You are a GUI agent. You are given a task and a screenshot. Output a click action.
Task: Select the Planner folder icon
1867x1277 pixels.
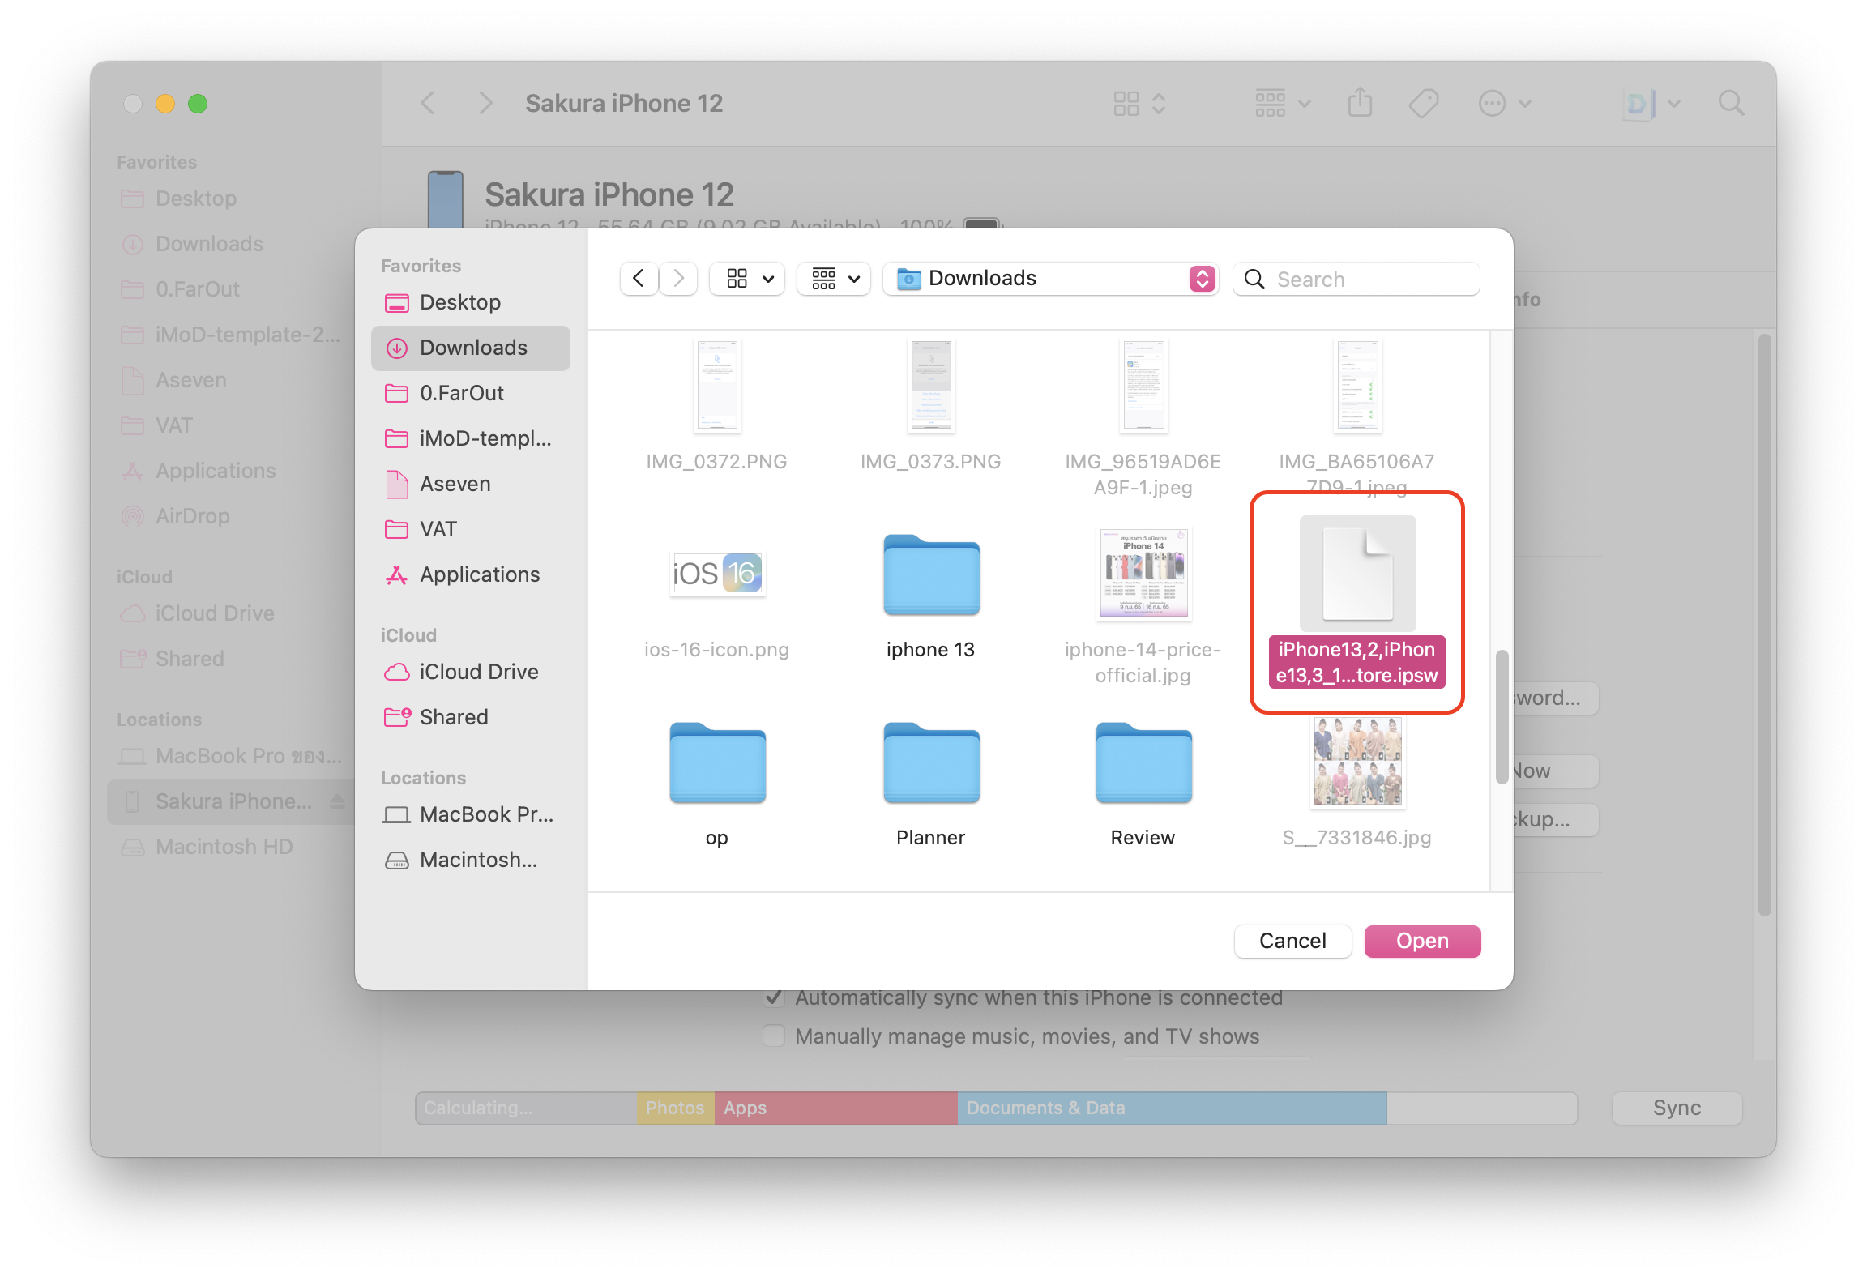click(931, 763)
